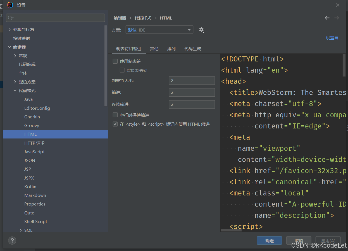Click the 确定 button
348x251 pixels.
click(x=270, y=241)
